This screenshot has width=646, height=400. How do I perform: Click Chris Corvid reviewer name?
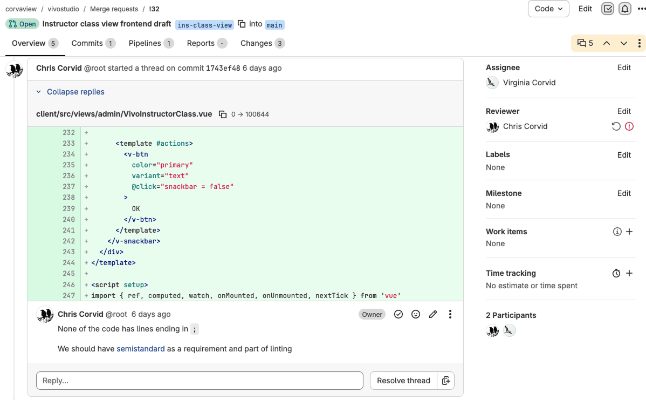coord(525,127)
